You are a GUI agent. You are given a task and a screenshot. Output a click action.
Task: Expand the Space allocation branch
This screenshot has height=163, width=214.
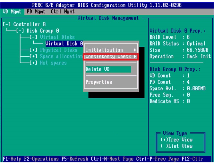(33, 56)
